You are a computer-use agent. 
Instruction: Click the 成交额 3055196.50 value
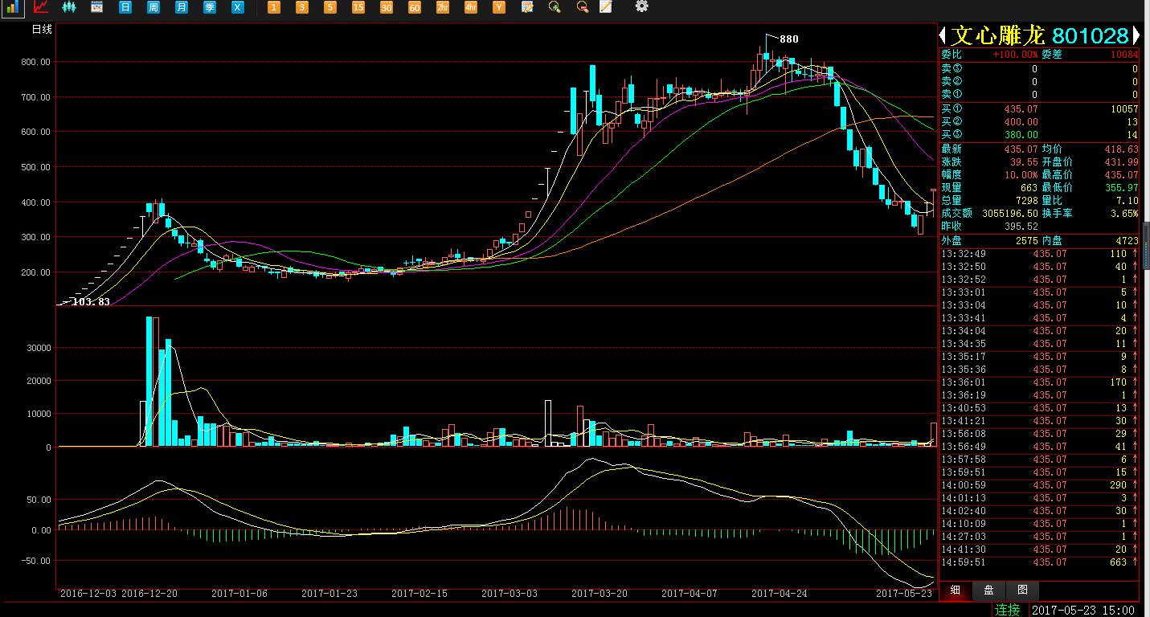coord(1009,213)
